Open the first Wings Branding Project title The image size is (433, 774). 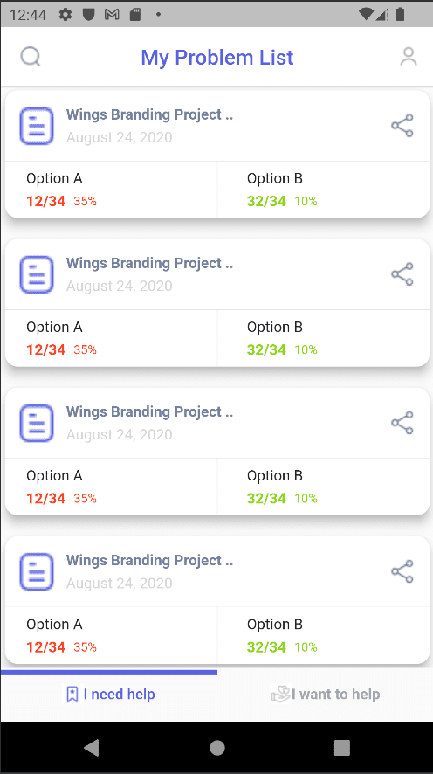point(149,114)
